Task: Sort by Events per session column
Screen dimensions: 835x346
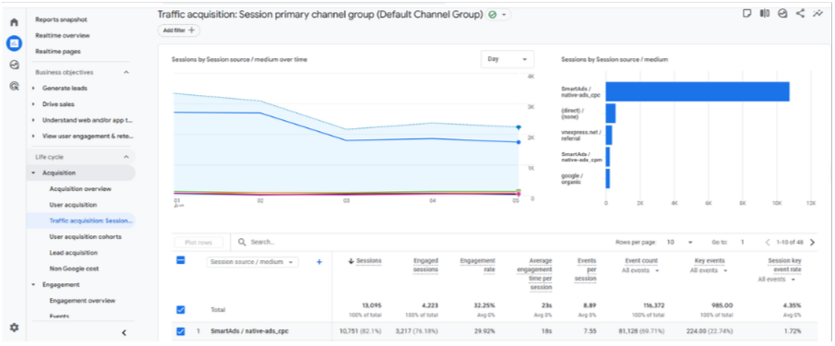Action: [x=586, y=269]
